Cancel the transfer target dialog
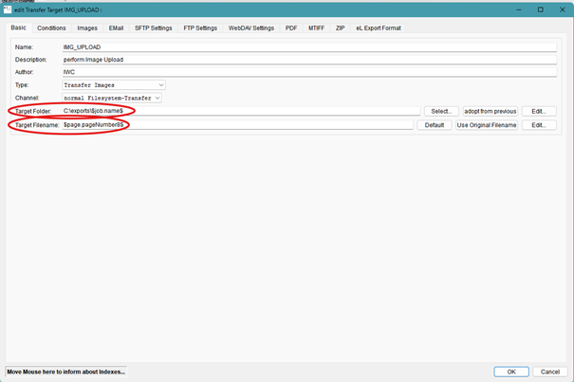574x382 pixels. coord(548,372)
